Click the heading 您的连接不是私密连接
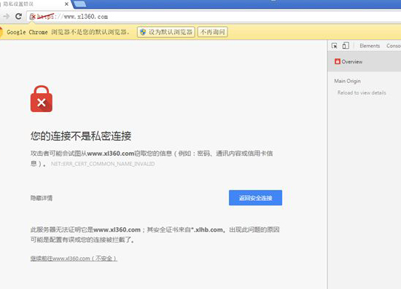The image size is (401, 289). pyautogui.click(x=81, y=136)
